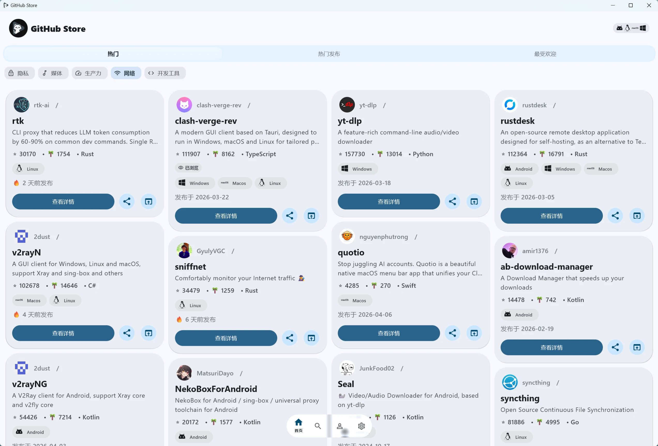Expand the syncthing author details
The width and height of the screenshot is (658, 446).
coord(536,382)
